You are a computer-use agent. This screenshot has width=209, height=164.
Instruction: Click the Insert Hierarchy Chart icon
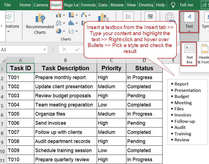pyautogui.click(x=71, y=15)
